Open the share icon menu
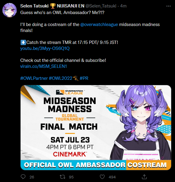 (144, 177)
